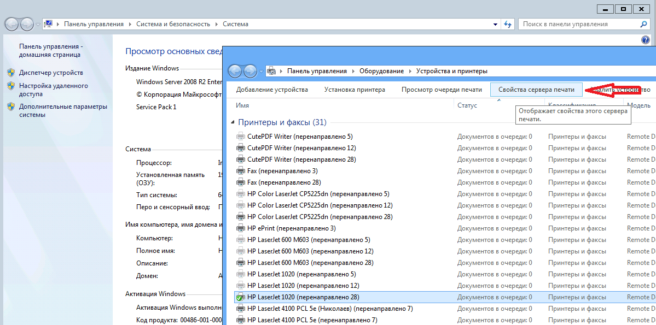656x325 pixels.
Task: Click Добавление устройства in toolbar
Action: [272, 90]
